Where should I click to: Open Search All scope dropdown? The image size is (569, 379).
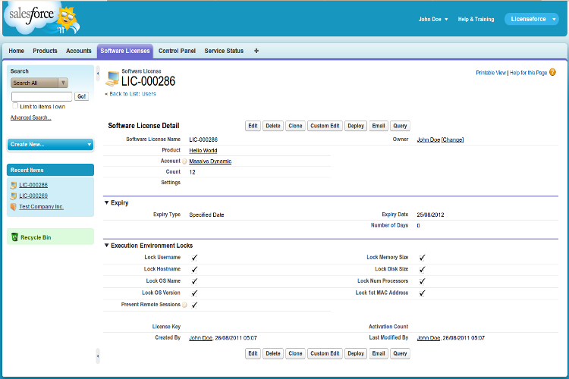(x=39, y=83)
